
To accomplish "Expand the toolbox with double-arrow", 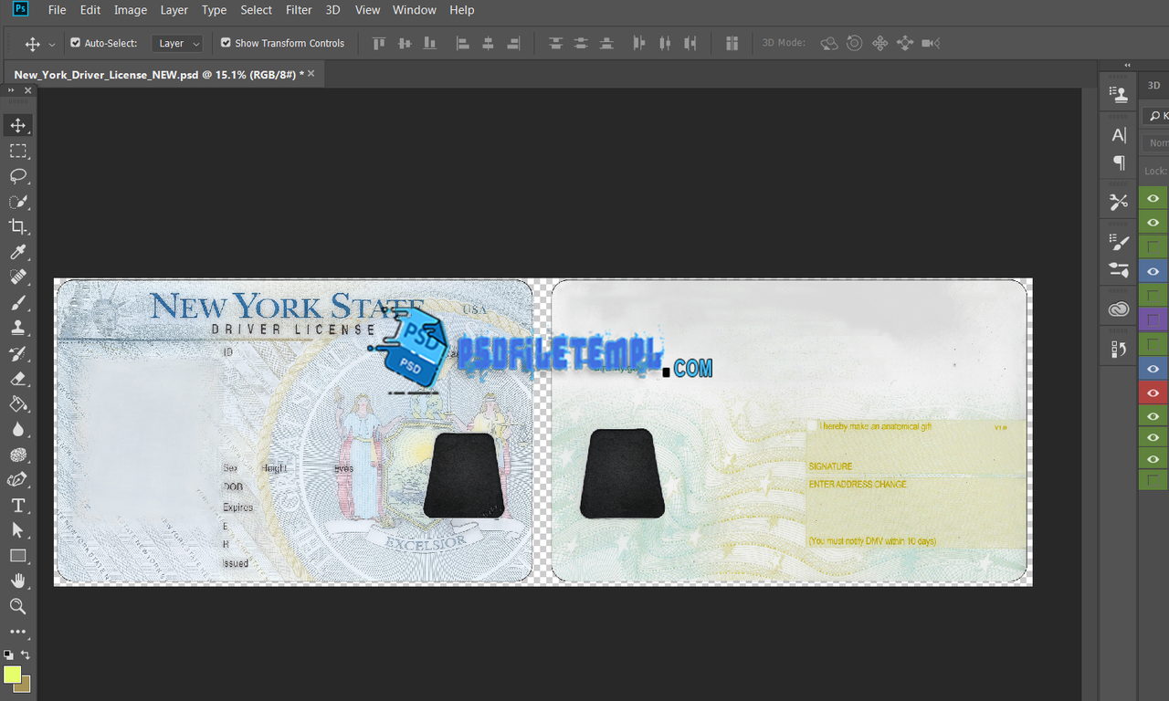I will coord(11,90).
